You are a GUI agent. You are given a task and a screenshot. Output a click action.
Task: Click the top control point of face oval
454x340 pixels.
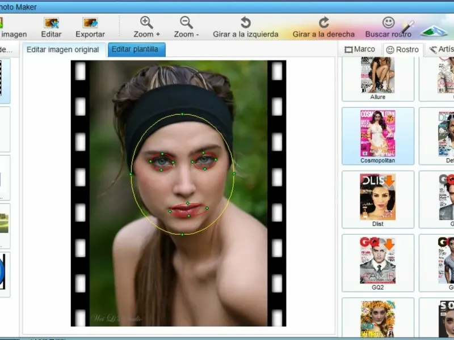point(182,114)
